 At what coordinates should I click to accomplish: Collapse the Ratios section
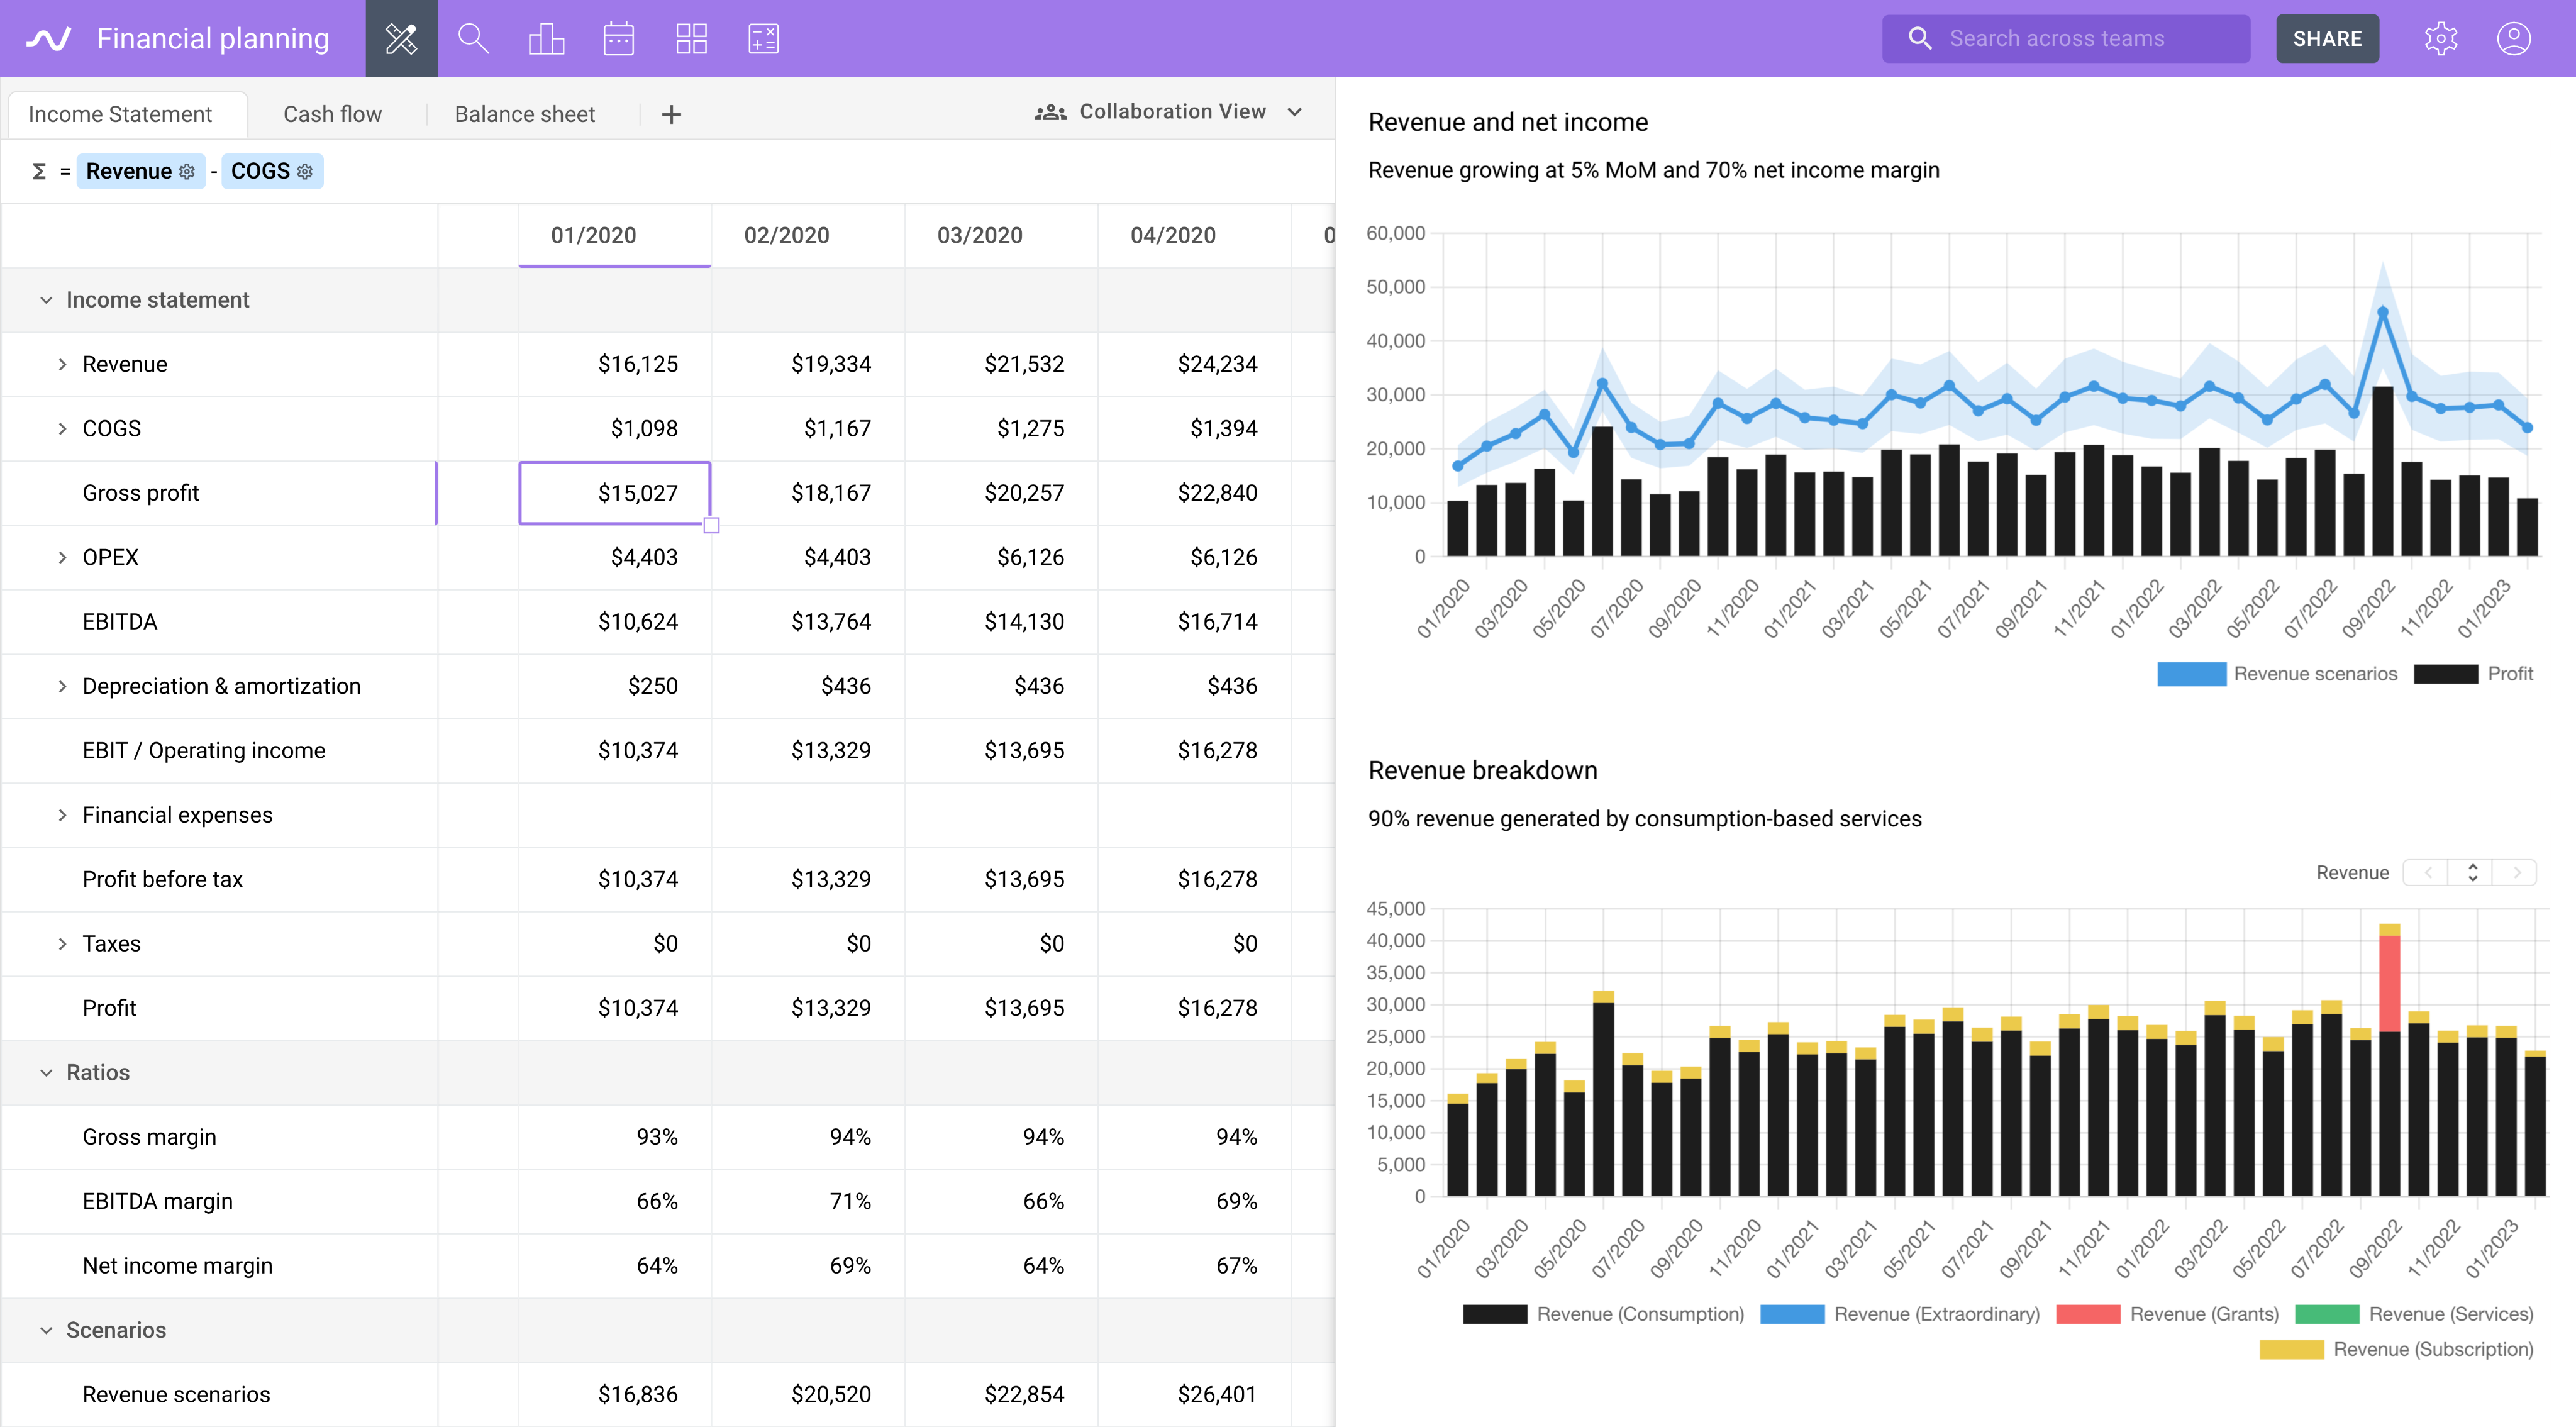click(x=46, y=1073)
